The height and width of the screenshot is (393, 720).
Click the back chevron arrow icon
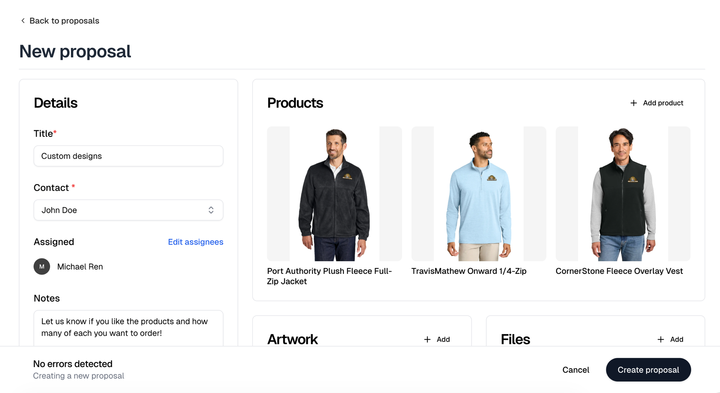(x=23, y=21)
